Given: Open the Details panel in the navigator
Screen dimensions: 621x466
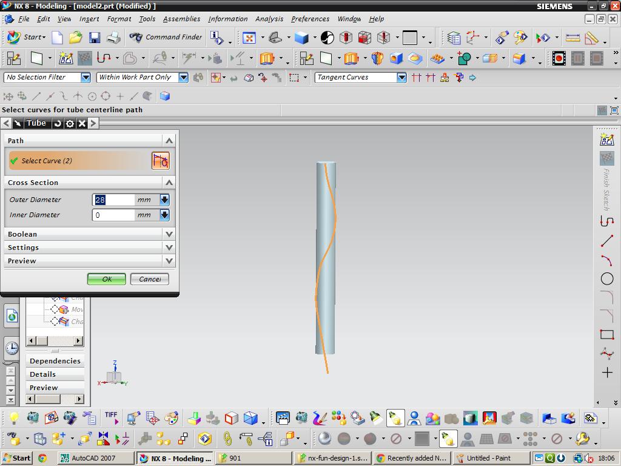Looking at the screenshot, I should [55, 374].
